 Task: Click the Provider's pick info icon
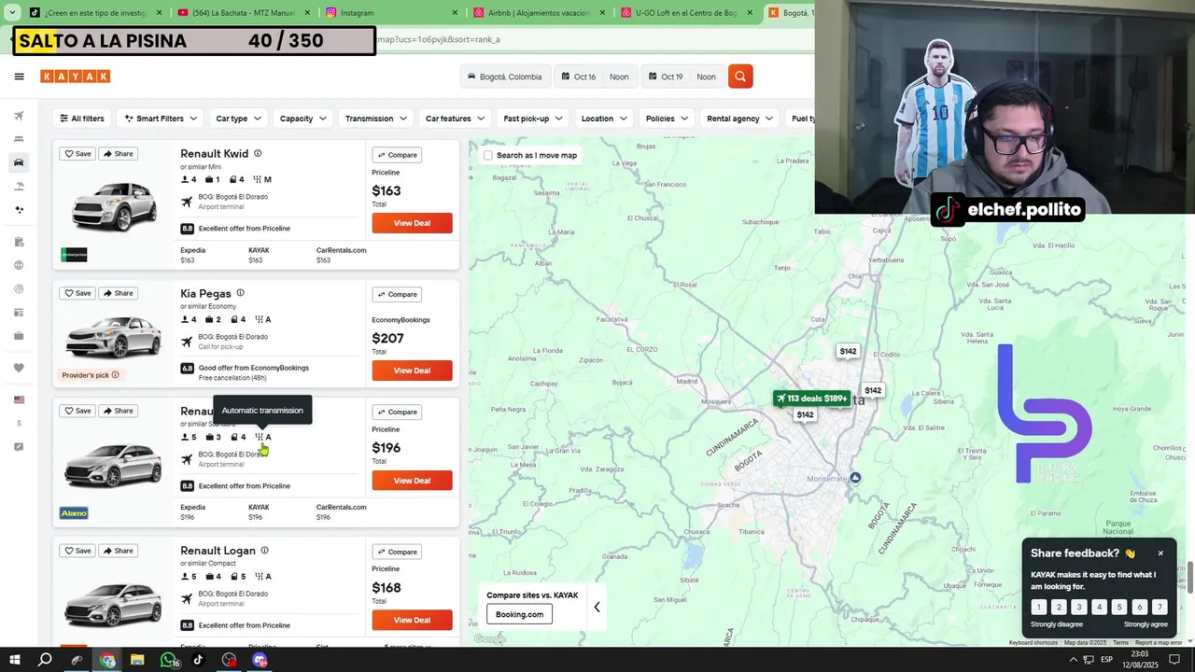click(115, 375)
